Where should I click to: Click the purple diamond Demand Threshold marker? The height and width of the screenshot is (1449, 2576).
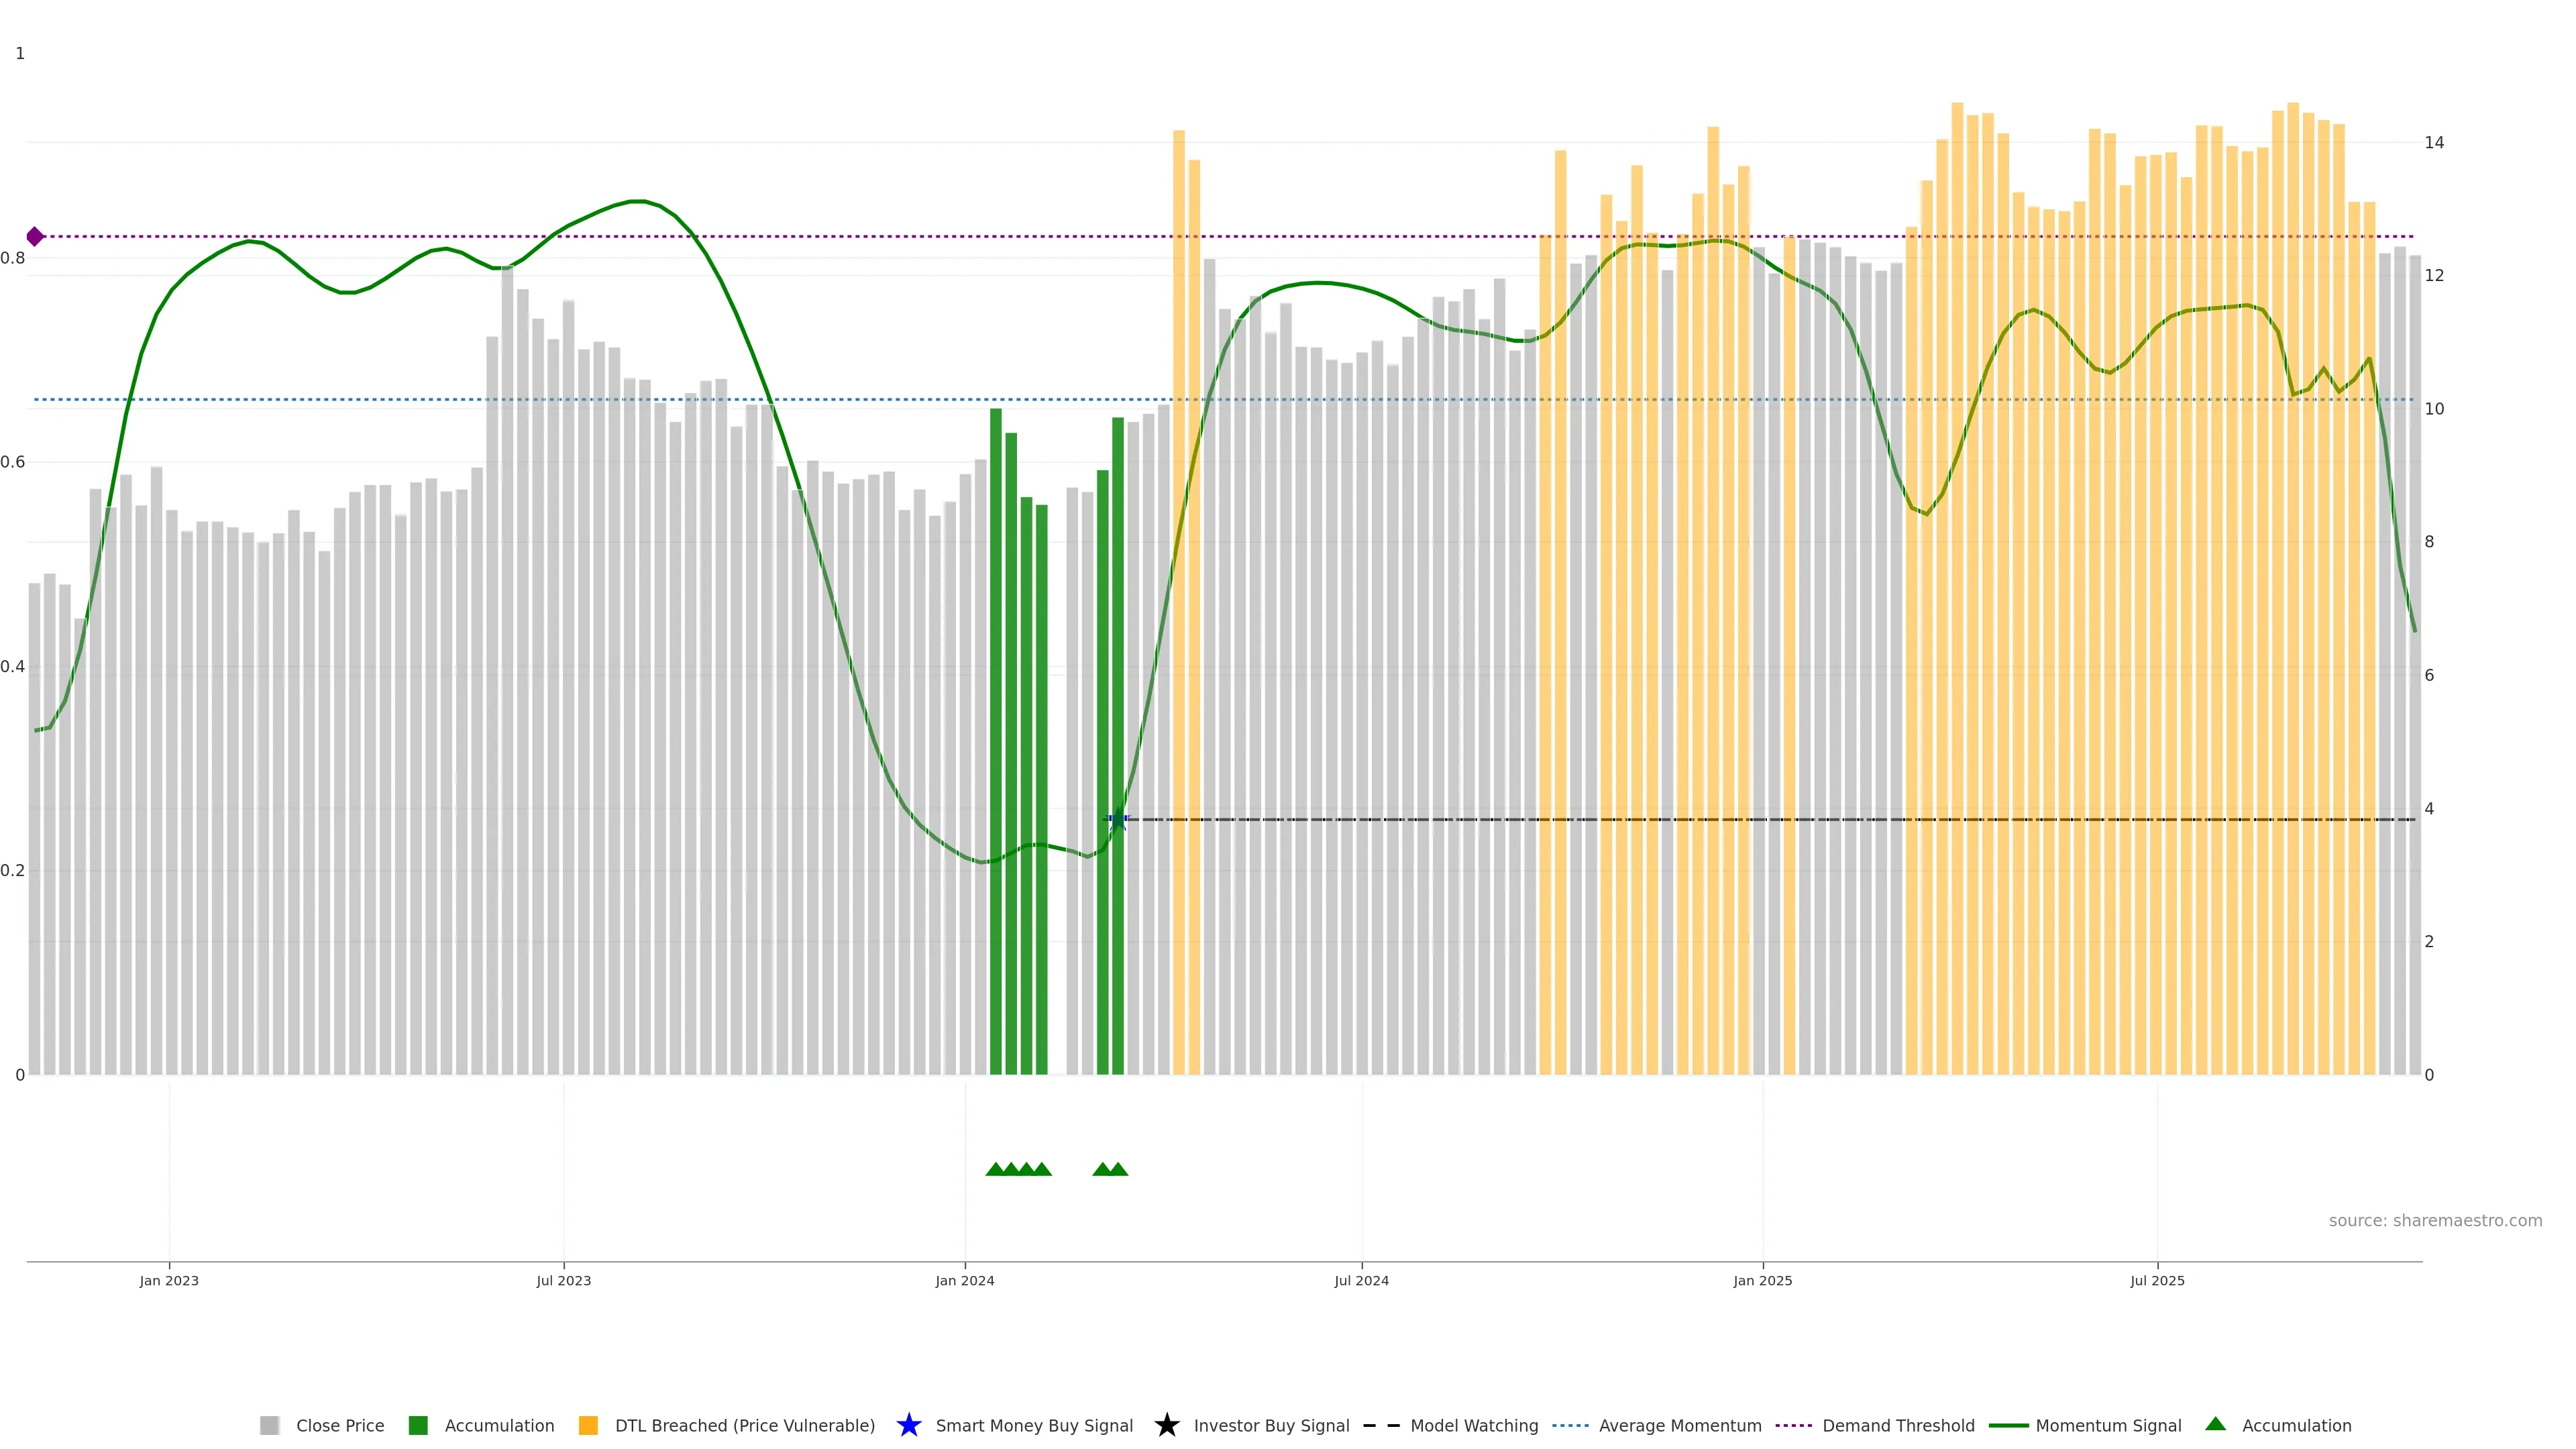click(35, 237)
